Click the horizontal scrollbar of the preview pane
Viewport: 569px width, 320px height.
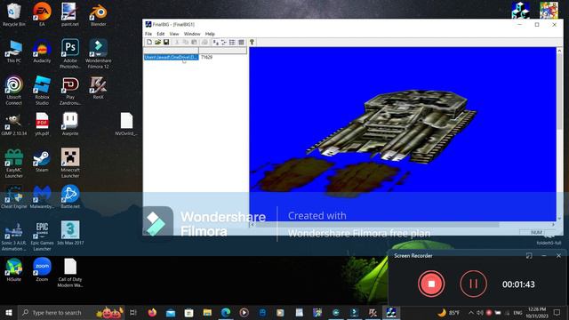click(403, 225)
